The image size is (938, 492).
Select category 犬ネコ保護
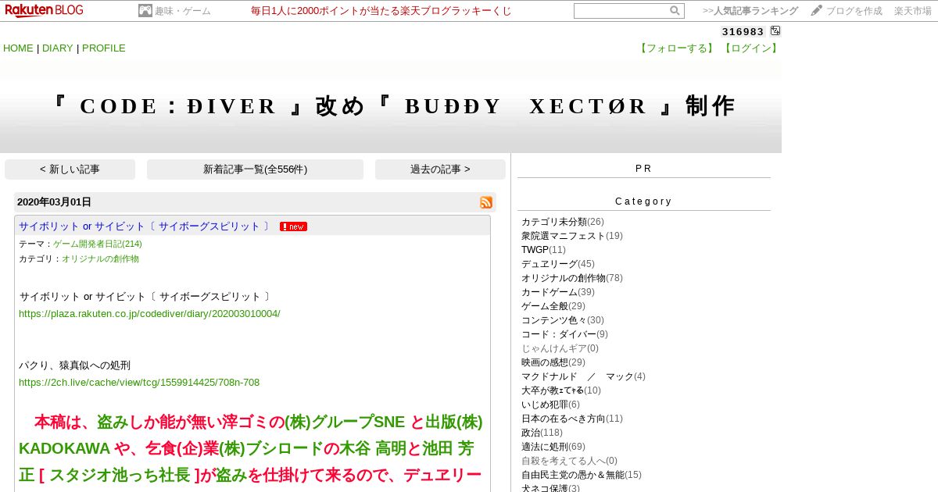(545, 488)
